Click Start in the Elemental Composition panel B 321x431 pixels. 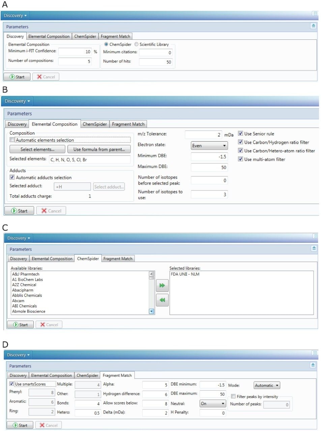(x=19, y=211)
